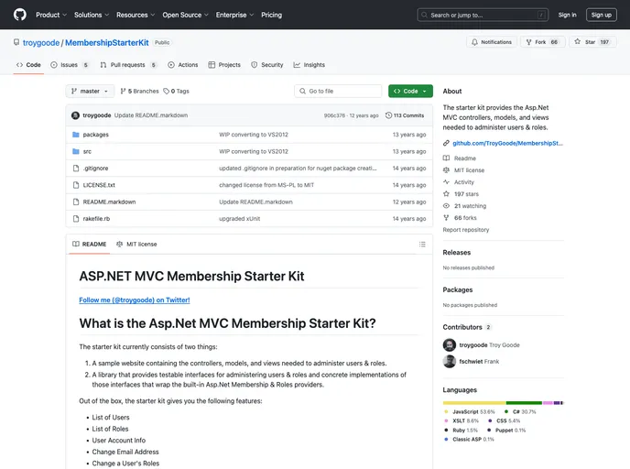Viewport: 630px width, 469px height.
Task: Open the Security tab
Action: click(267, 65)
